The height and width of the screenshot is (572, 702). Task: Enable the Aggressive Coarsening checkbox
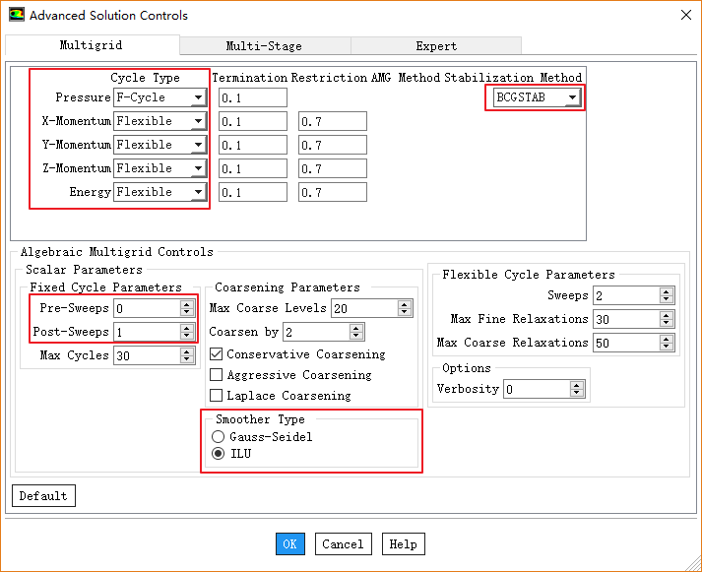pyautogui.click(x=217, y=375)
